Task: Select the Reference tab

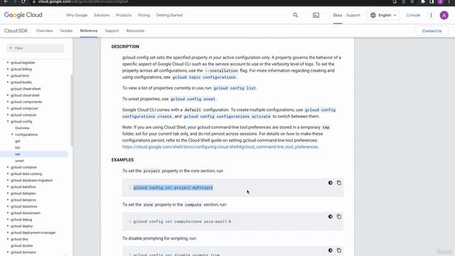Action: pyautogui.click(x=89, y=31)
